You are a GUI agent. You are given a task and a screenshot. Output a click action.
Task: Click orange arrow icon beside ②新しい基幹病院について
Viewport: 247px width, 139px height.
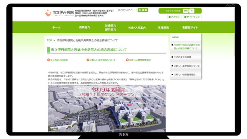[x=88, y=60]
